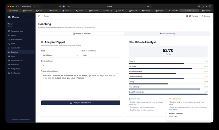This screenshot has width=219, height=130.
Task: Click the Durée de l'appel field
Action: pyautogui.click(x=81, y=66)
